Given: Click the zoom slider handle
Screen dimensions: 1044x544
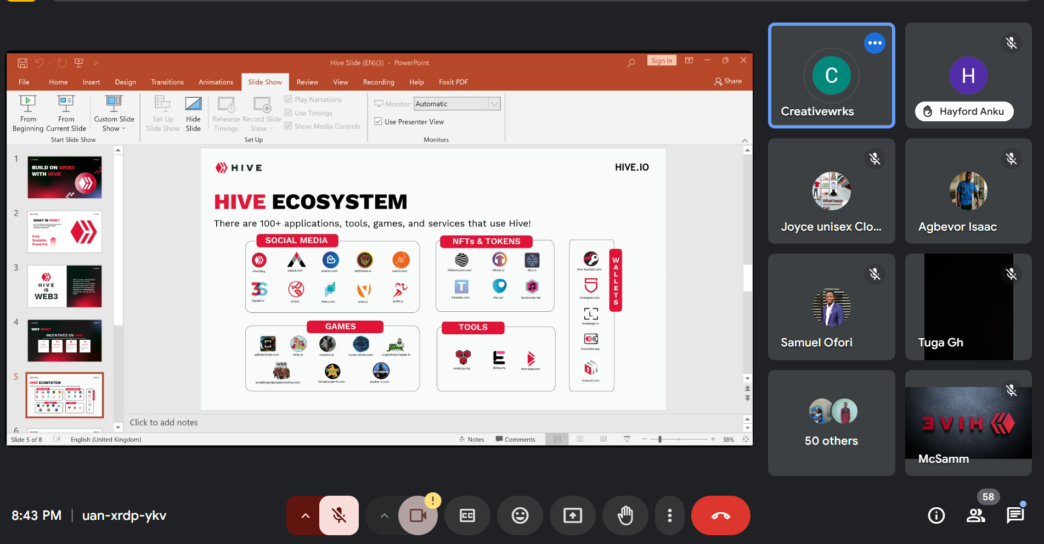Looking at the screenshot, I should click(660, 439).
